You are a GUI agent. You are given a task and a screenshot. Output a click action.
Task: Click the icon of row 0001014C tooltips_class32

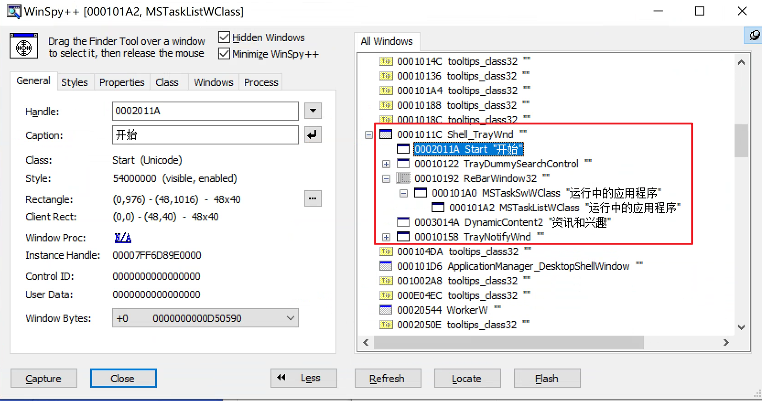tap(386, 61)
